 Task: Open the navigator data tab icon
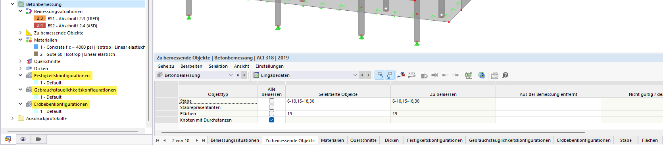8,139
